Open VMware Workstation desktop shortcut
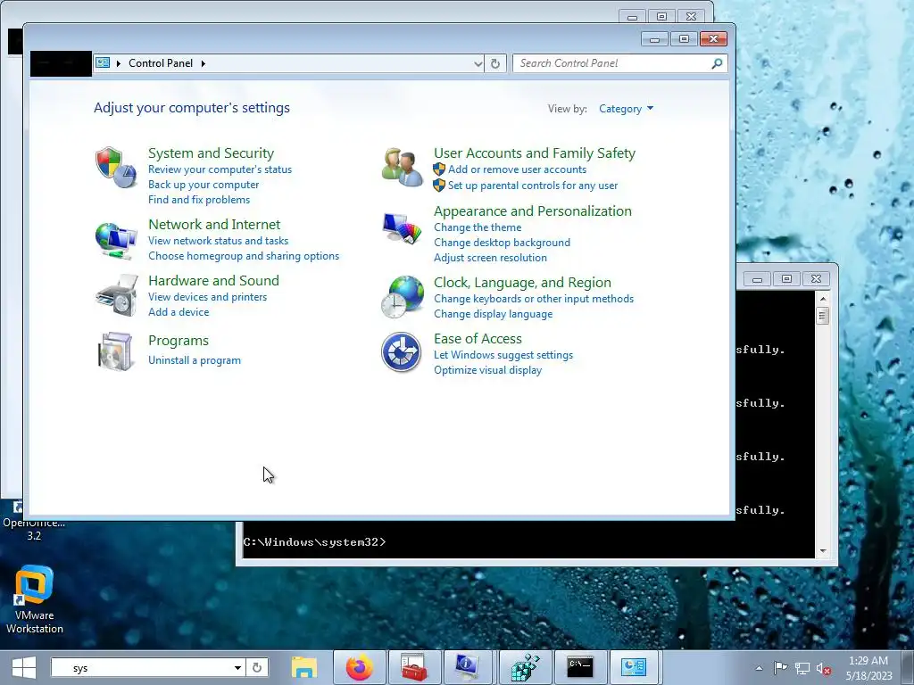 pyautogui.click(x=35, y=600)
